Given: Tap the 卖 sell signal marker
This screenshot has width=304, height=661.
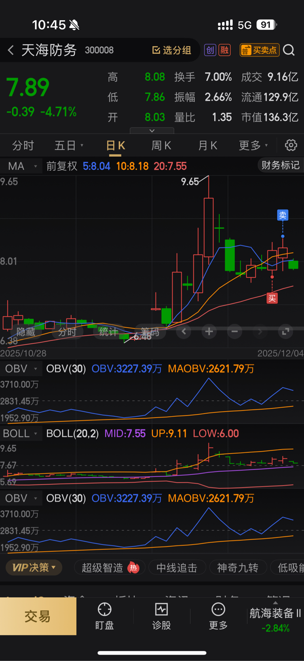Looking at the screenshot, I should pyautogui.click(x=283, y=215).
